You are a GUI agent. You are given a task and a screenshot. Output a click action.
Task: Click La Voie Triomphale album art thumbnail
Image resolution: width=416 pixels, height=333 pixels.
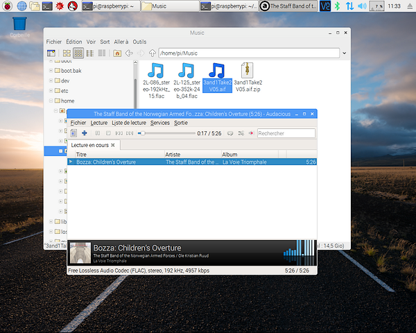80,253
